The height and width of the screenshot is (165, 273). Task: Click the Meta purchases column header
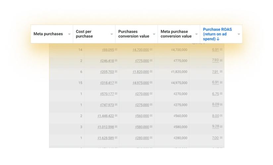click(x=48, y=34)
